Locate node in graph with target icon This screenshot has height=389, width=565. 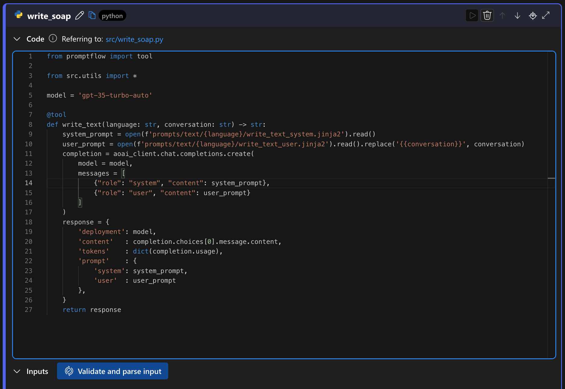click(533, 15)
